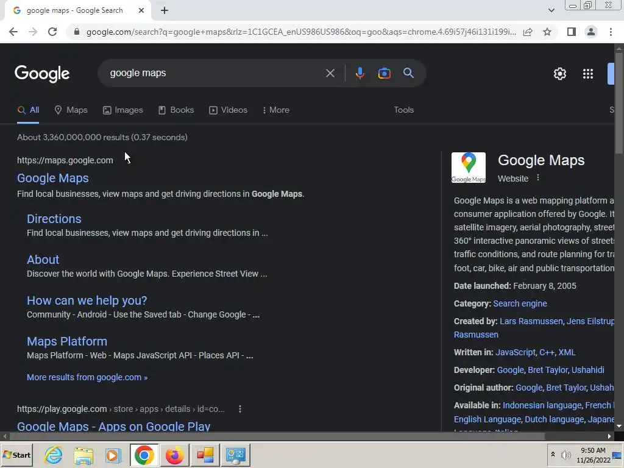The image size is (624, 468).
Task: Clear the search box with X icon
Action: coord(330,73)
